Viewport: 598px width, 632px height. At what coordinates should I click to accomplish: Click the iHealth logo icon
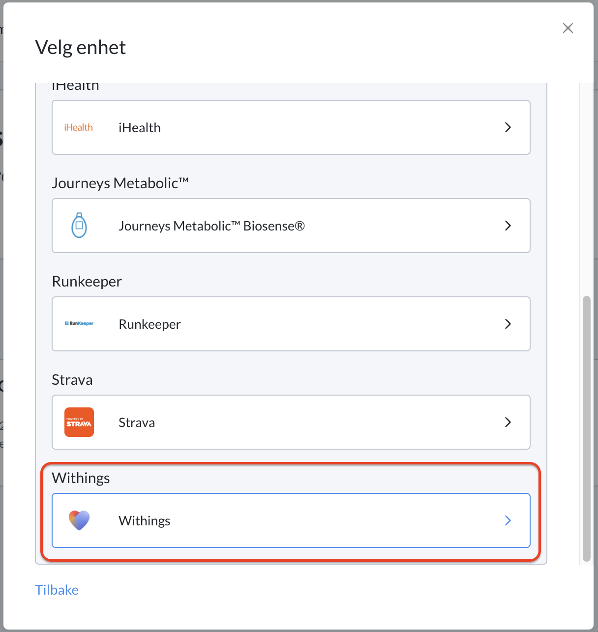(x=79, y=127)
